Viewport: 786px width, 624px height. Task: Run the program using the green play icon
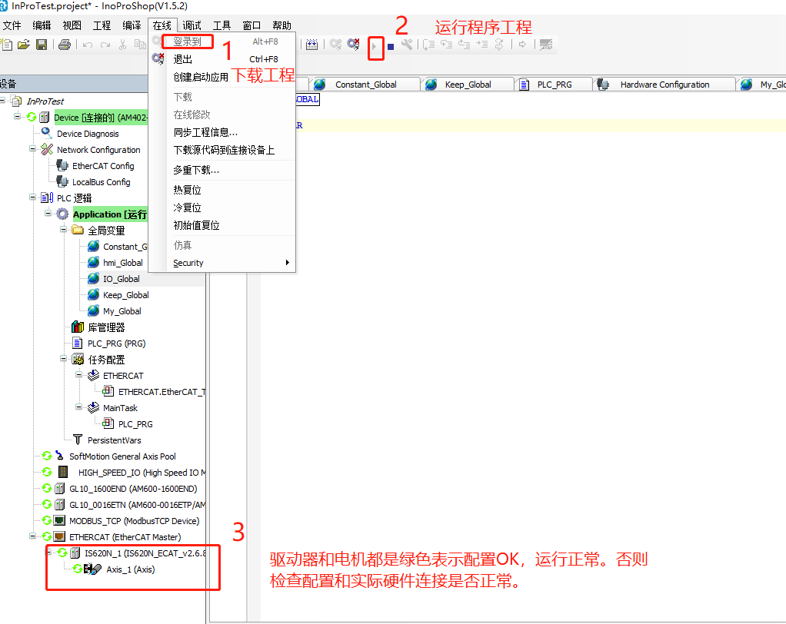click(x=375, y=48)
